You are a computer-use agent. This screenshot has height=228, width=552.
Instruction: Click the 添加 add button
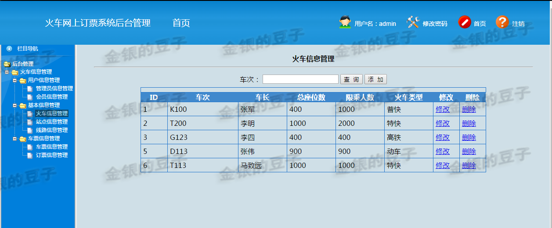click(x=375, y=79)
